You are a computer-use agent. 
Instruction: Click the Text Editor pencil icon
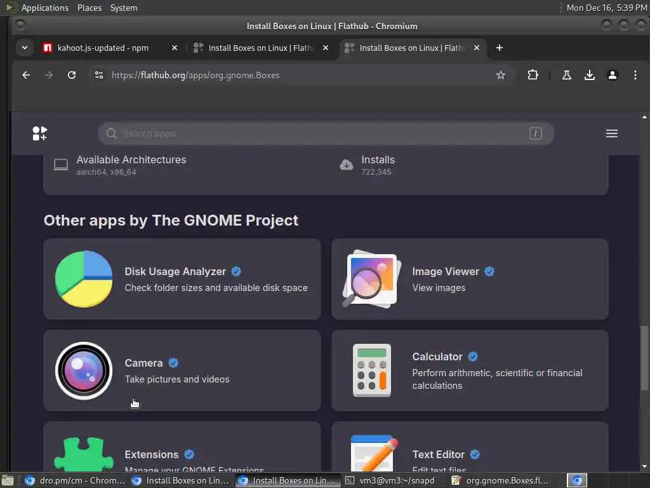coord(374,453)
